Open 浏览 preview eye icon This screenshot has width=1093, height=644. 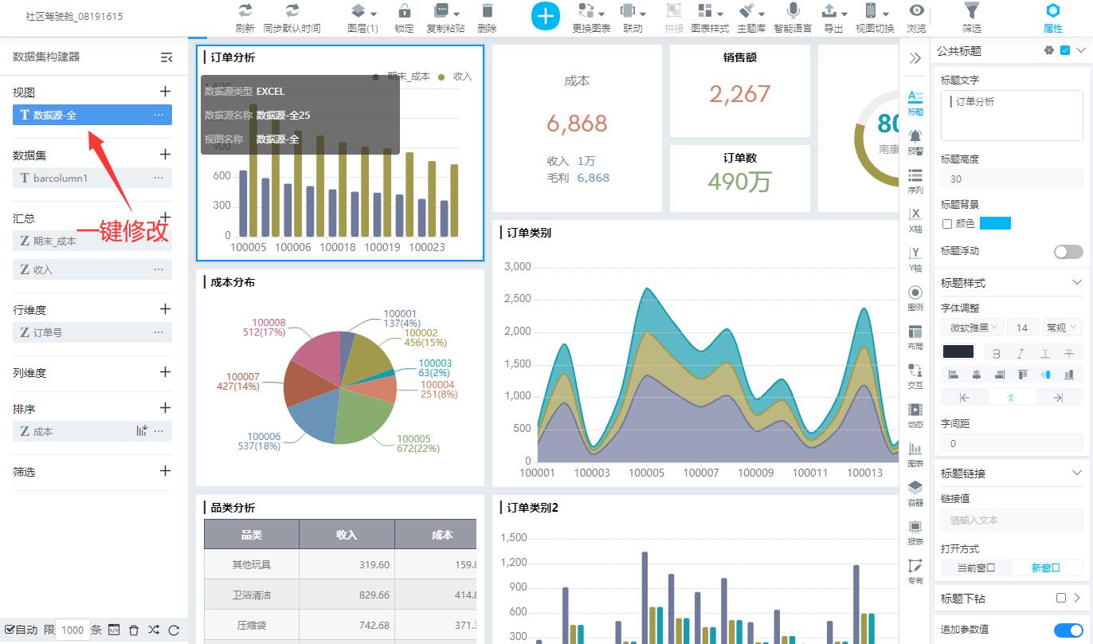point(916,11)
